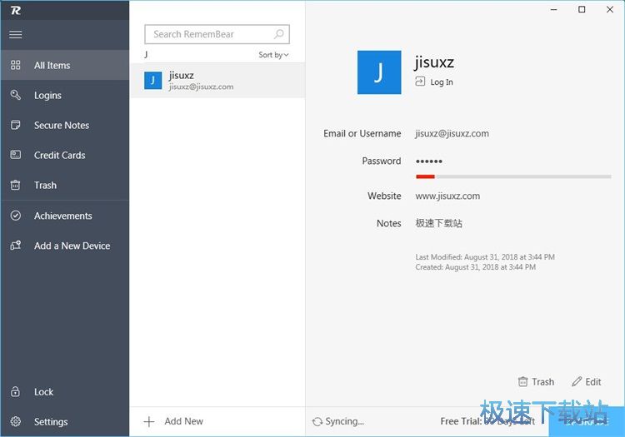Click the Lock padlock icon

click(x=15, y=391)
